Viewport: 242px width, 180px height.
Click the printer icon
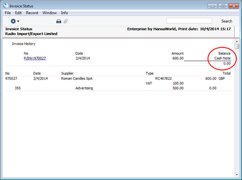pos(58,21)
